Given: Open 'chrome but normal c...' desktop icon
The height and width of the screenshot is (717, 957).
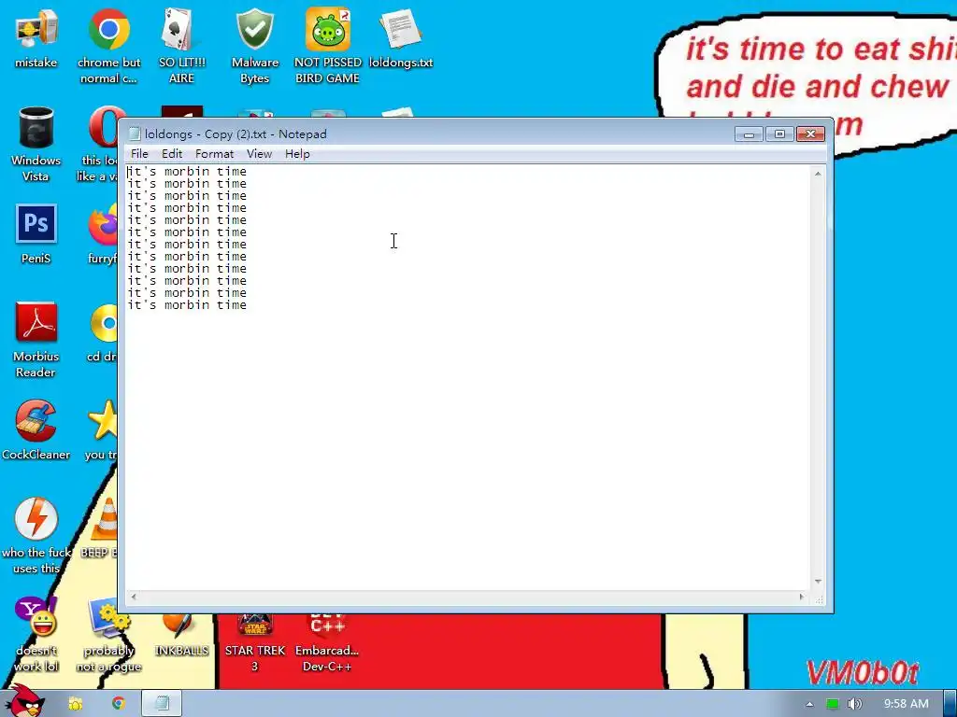Looking at the screenshot, I should coord(108,46).
